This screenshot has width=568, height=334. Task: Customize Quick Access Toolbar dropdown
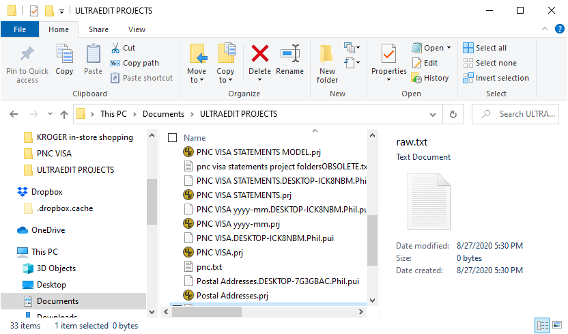[62, 12]
